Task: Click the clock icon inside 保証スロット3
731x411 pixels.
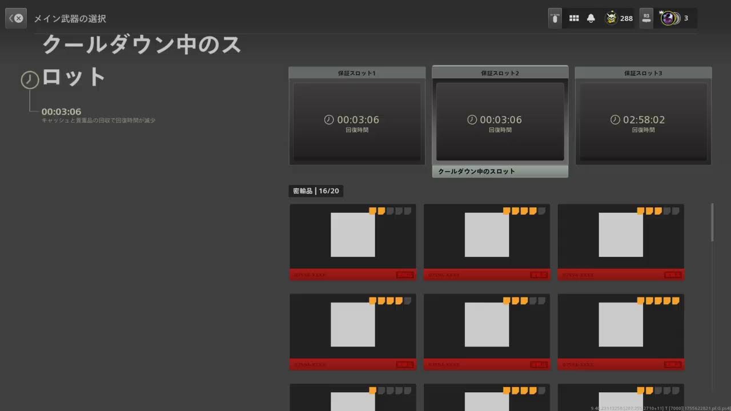Action: pyautogui.click(x=615, y=119)
